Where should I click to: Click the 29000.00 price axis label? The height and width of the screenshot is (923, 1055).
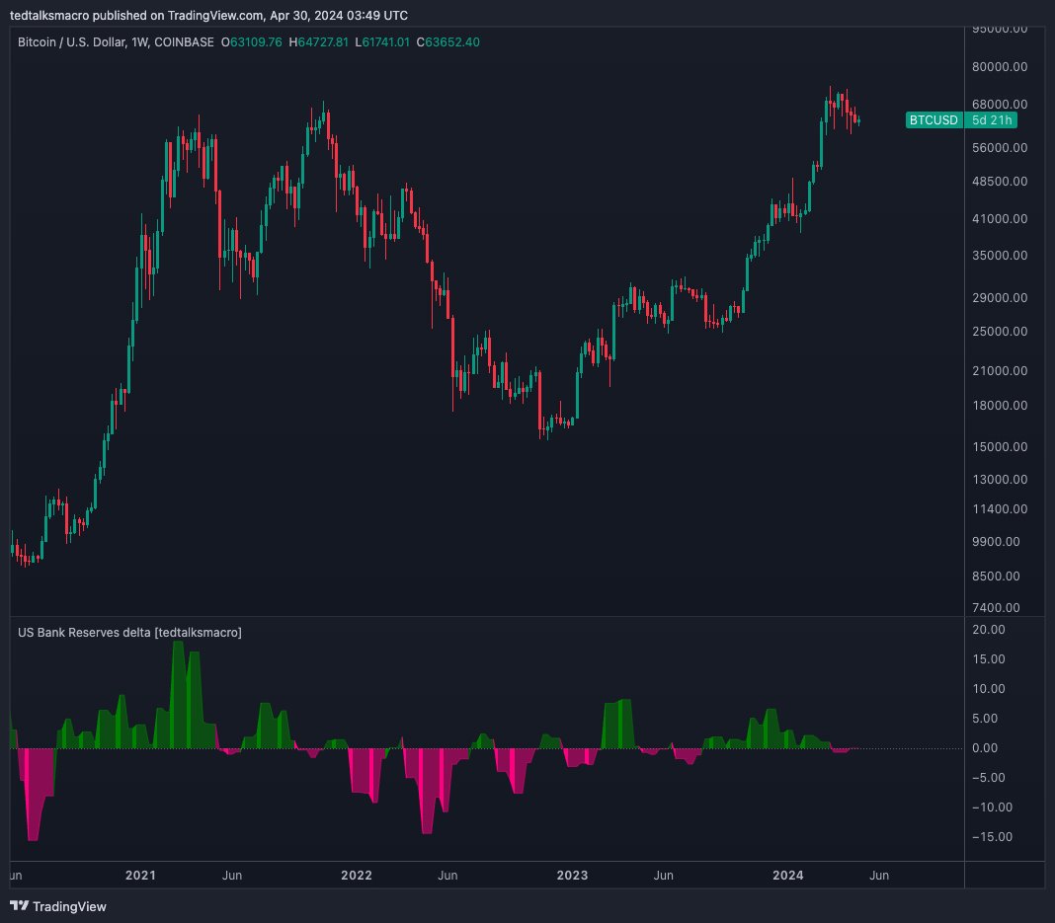[999, 298]
